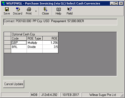This screenshot has height=98, width=125.
Task: Click the ROE Type column header
Action: coord(35,38)
